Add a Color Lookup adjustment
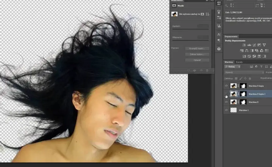The width and height of the screenshot is (272, 167). pyautogui.click(x=267, y=51)
